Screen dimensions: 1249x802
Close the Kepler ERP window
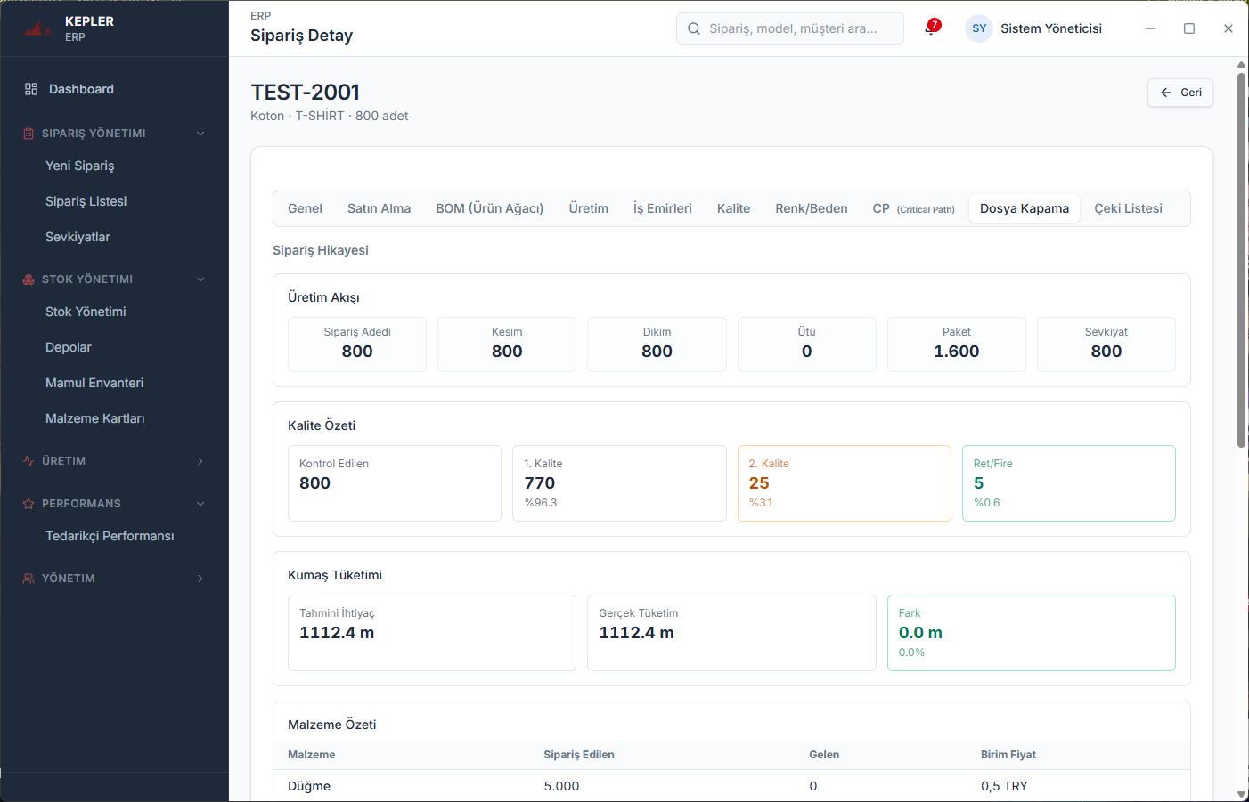(x=1229, y=28)
